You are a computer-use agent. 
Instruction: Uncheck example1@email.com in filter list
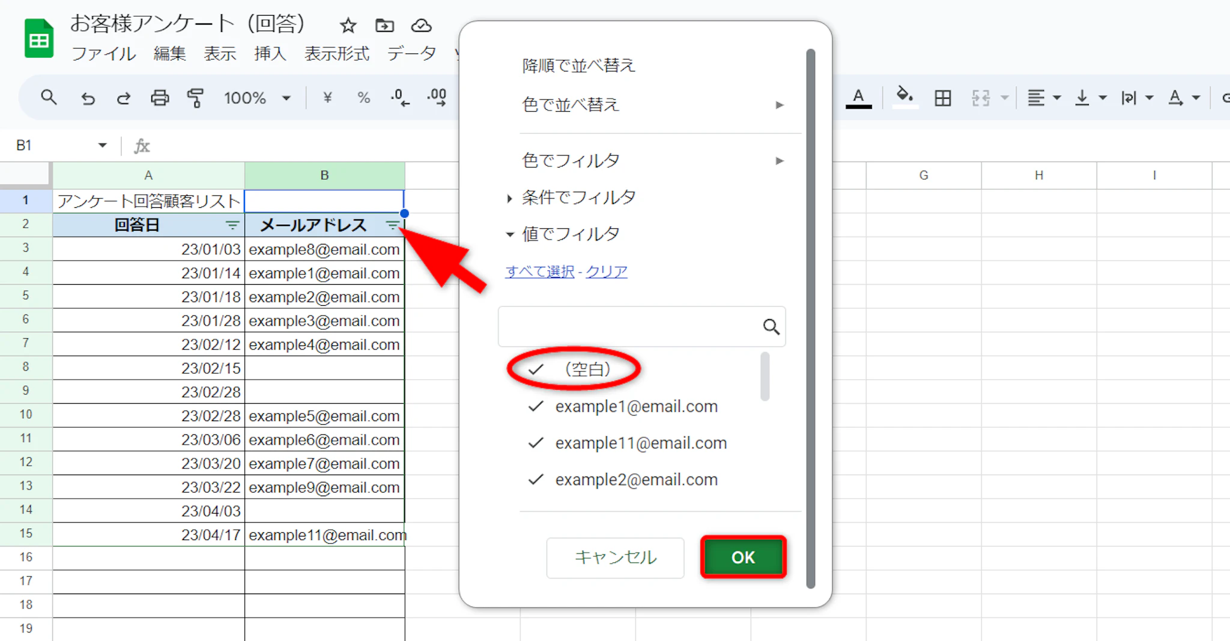click(x=536, y=407)
